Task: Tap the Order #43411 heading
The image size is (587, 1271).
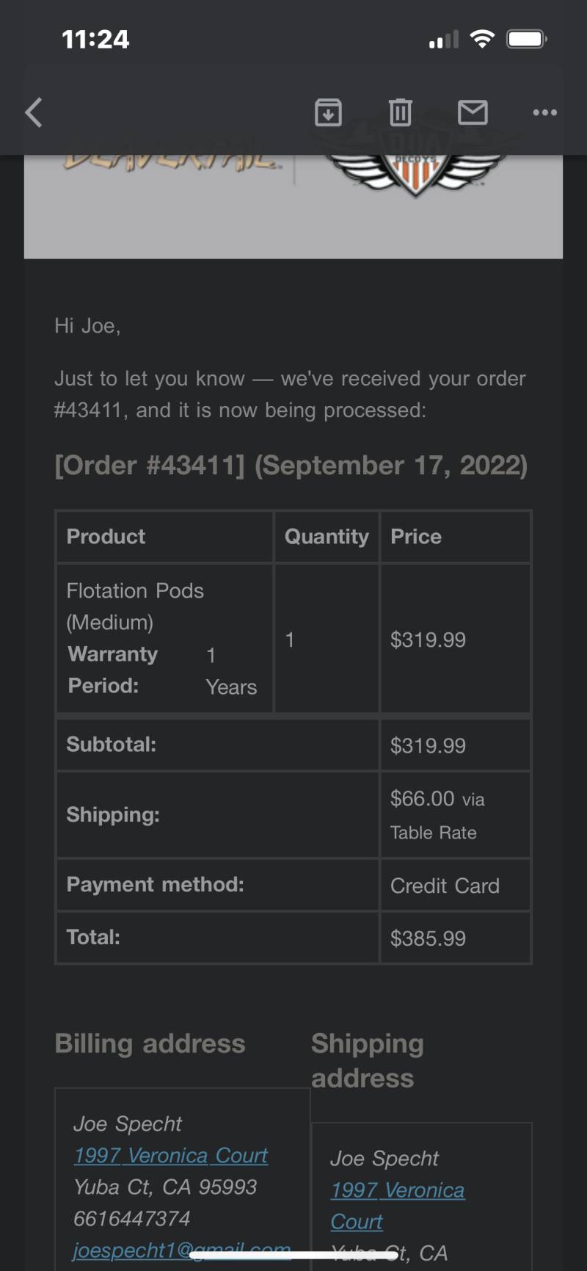Action: pyautogui.click(x=291, y=466)
